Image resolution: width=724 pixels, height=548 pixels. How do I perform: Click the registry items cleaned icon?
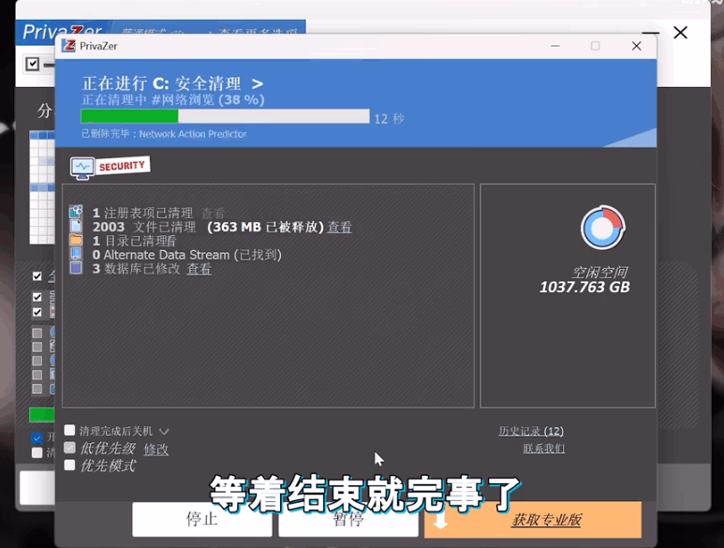coord(76,212)
